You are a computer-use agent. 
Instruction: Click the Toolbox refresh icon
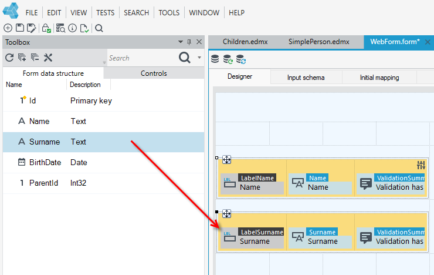[x=9, y=58]
